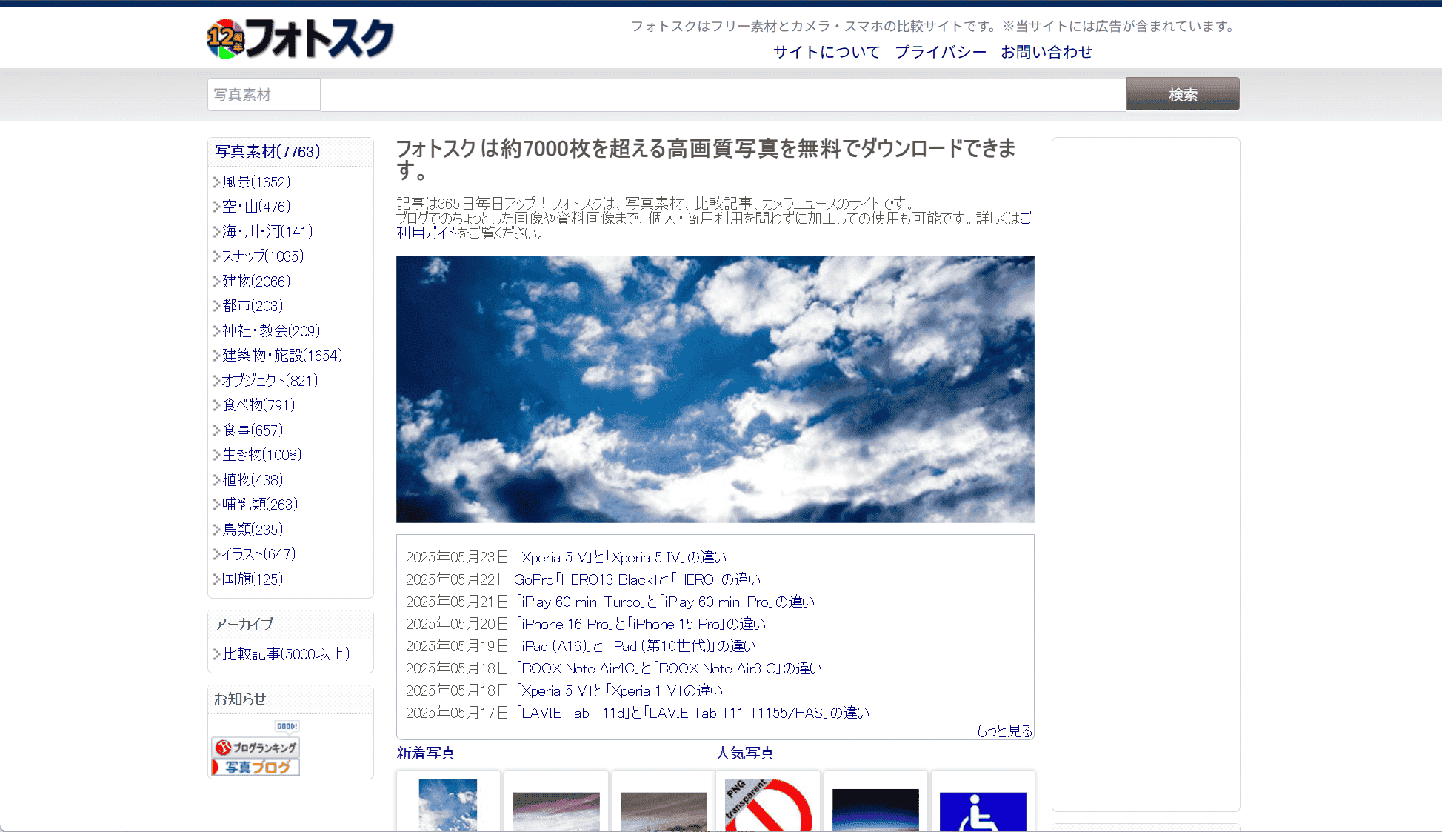Open プライバシー page link

940,52
